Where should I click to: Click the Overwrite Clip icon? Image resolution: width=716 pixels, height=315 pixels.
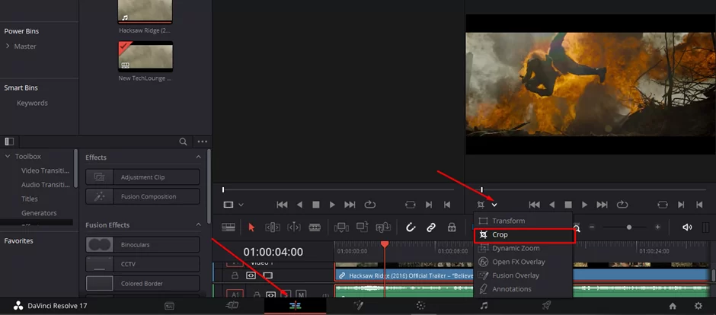tap(362, 227)
